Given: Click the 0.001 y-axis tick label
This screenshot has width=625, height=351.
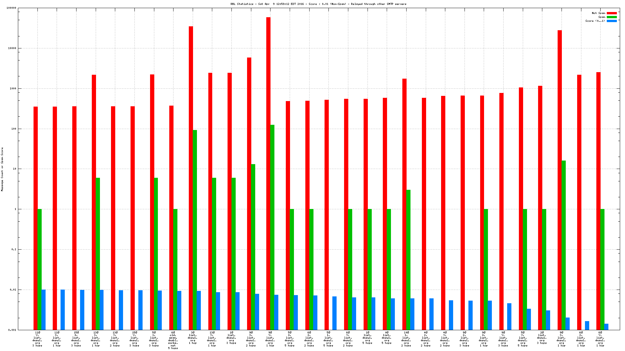Looking at the screenshot, I should (x=12, y=330).
